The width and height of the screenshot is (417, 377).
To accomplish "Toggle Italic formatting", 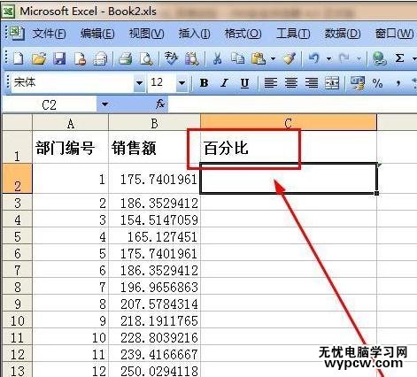I will (225, 83).
